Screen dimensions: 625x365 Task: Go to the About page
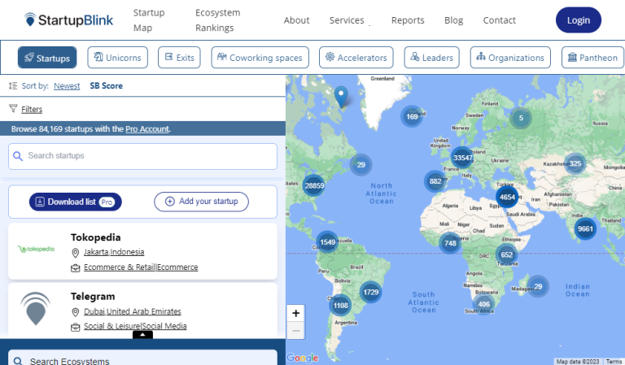point(296,20)
